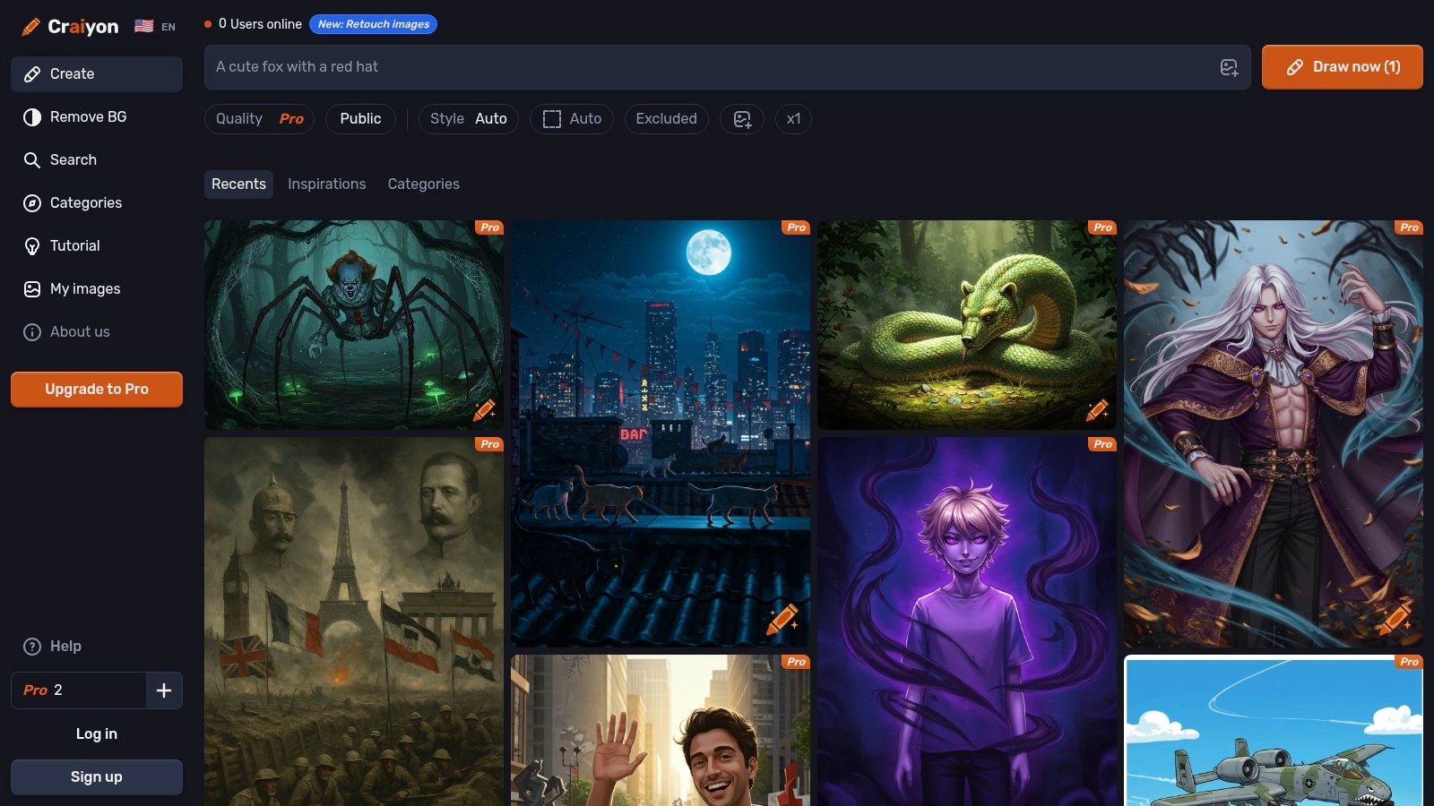Image resolution: width=1434 pixels, height=806 pixels.
Task: Switch to the Categories tab
Action: pyautogui.click(x=424, y=184)
